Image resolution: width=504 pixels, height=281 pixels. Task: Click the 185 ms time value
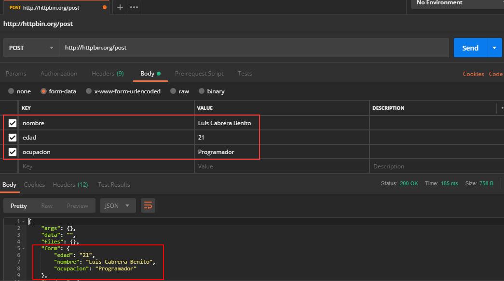[450, 183]
